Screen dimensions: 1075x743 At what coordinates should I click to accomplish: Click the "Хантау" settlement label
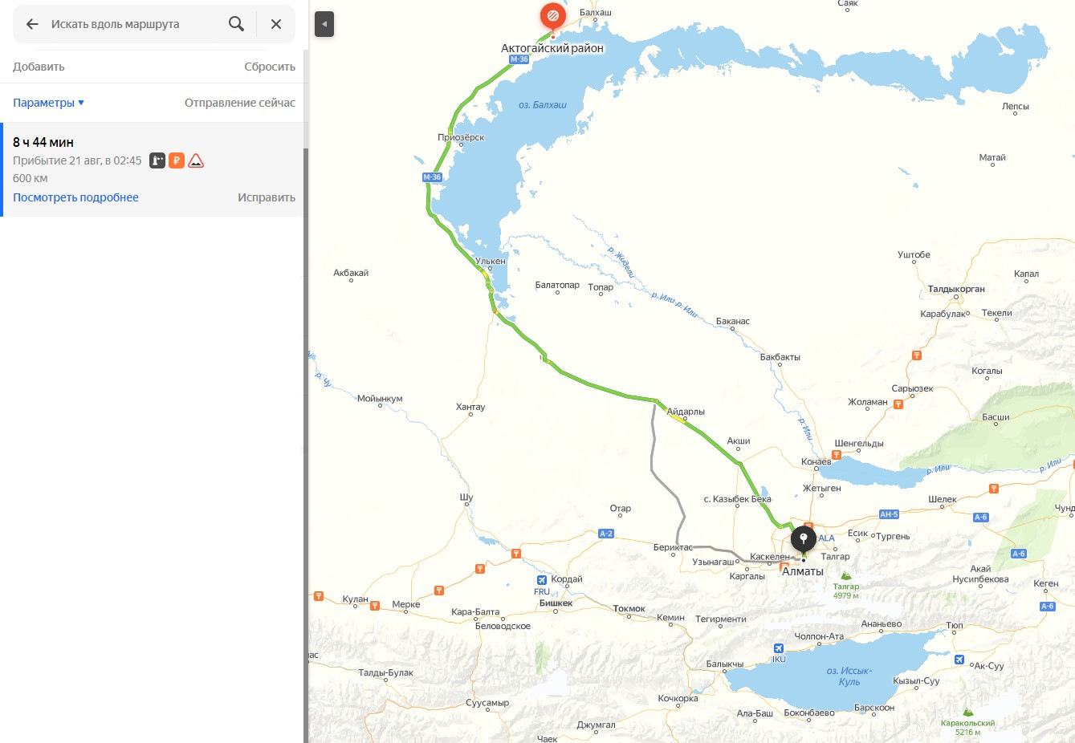(470, 407)
